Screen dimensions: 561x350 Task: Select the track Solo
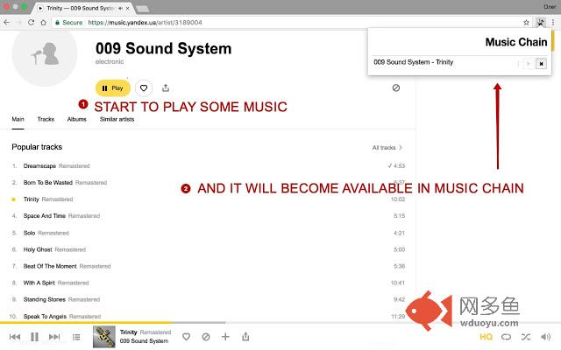coord(29,233)
